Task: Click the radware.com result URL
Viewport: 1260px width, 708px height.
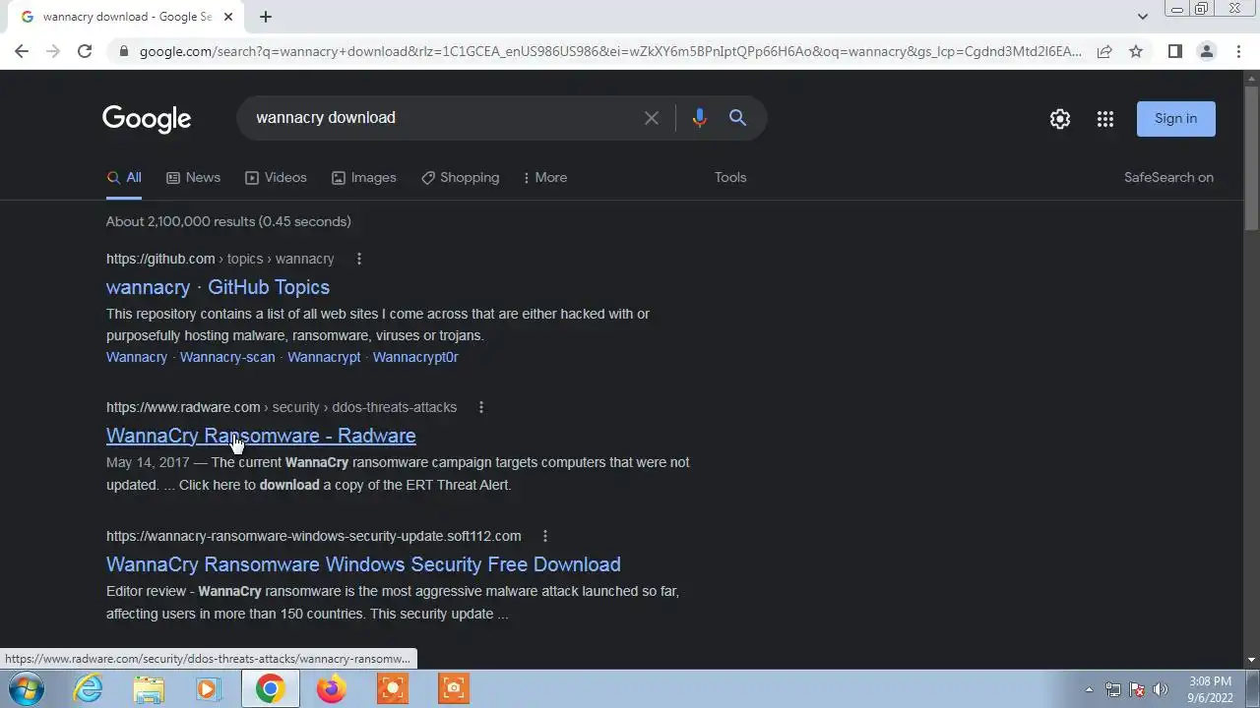Action: pos(282,407)
